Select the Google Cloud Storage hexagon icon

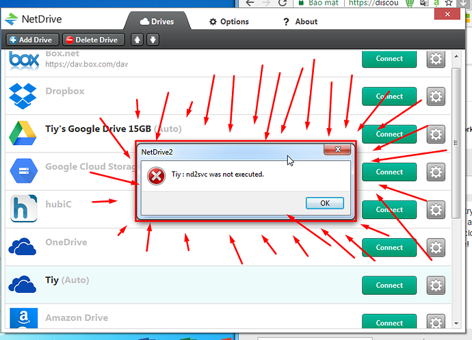point(23,171)
